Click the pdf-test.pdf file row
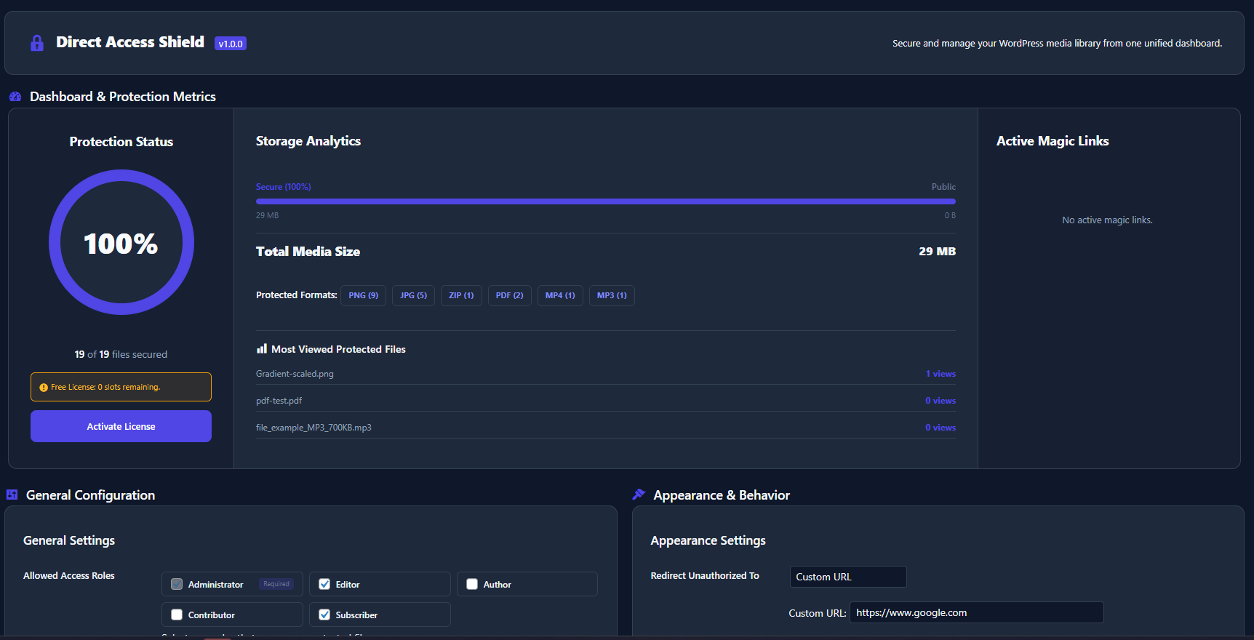This screenshot has height=640, width=1254. pyautogui.click(x=606, y=401)
